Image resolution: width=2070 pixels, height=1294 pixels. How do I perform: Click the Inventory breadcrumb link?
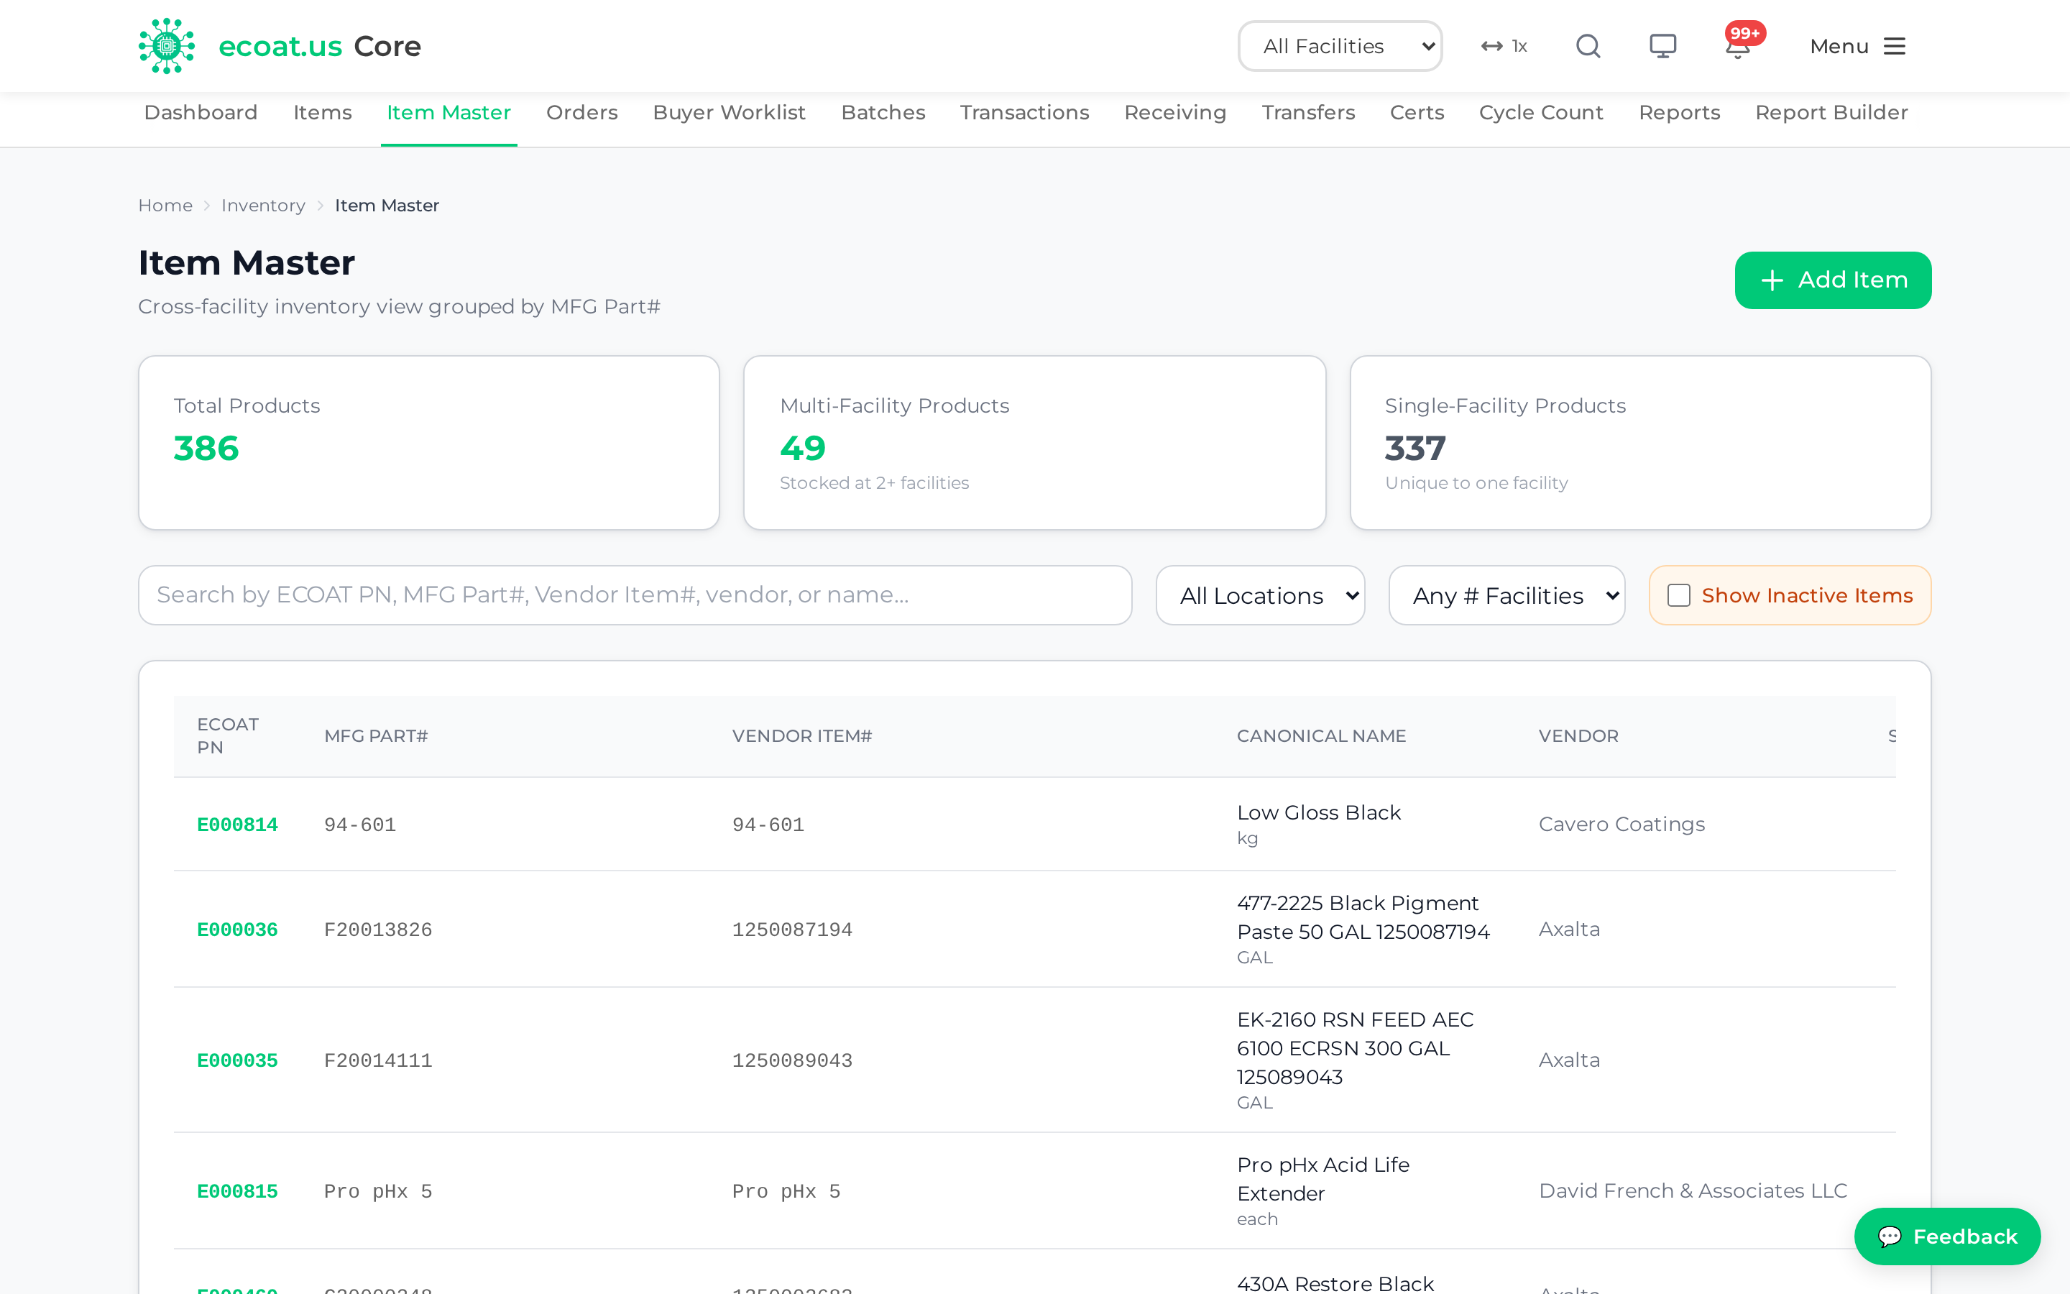pos(262,206)
